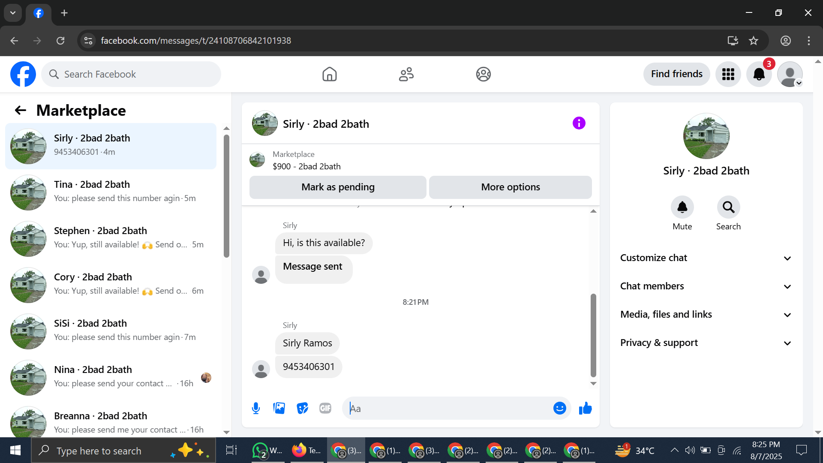Click the chat header title Sirly · 2bad 2bath

[326, 124]
